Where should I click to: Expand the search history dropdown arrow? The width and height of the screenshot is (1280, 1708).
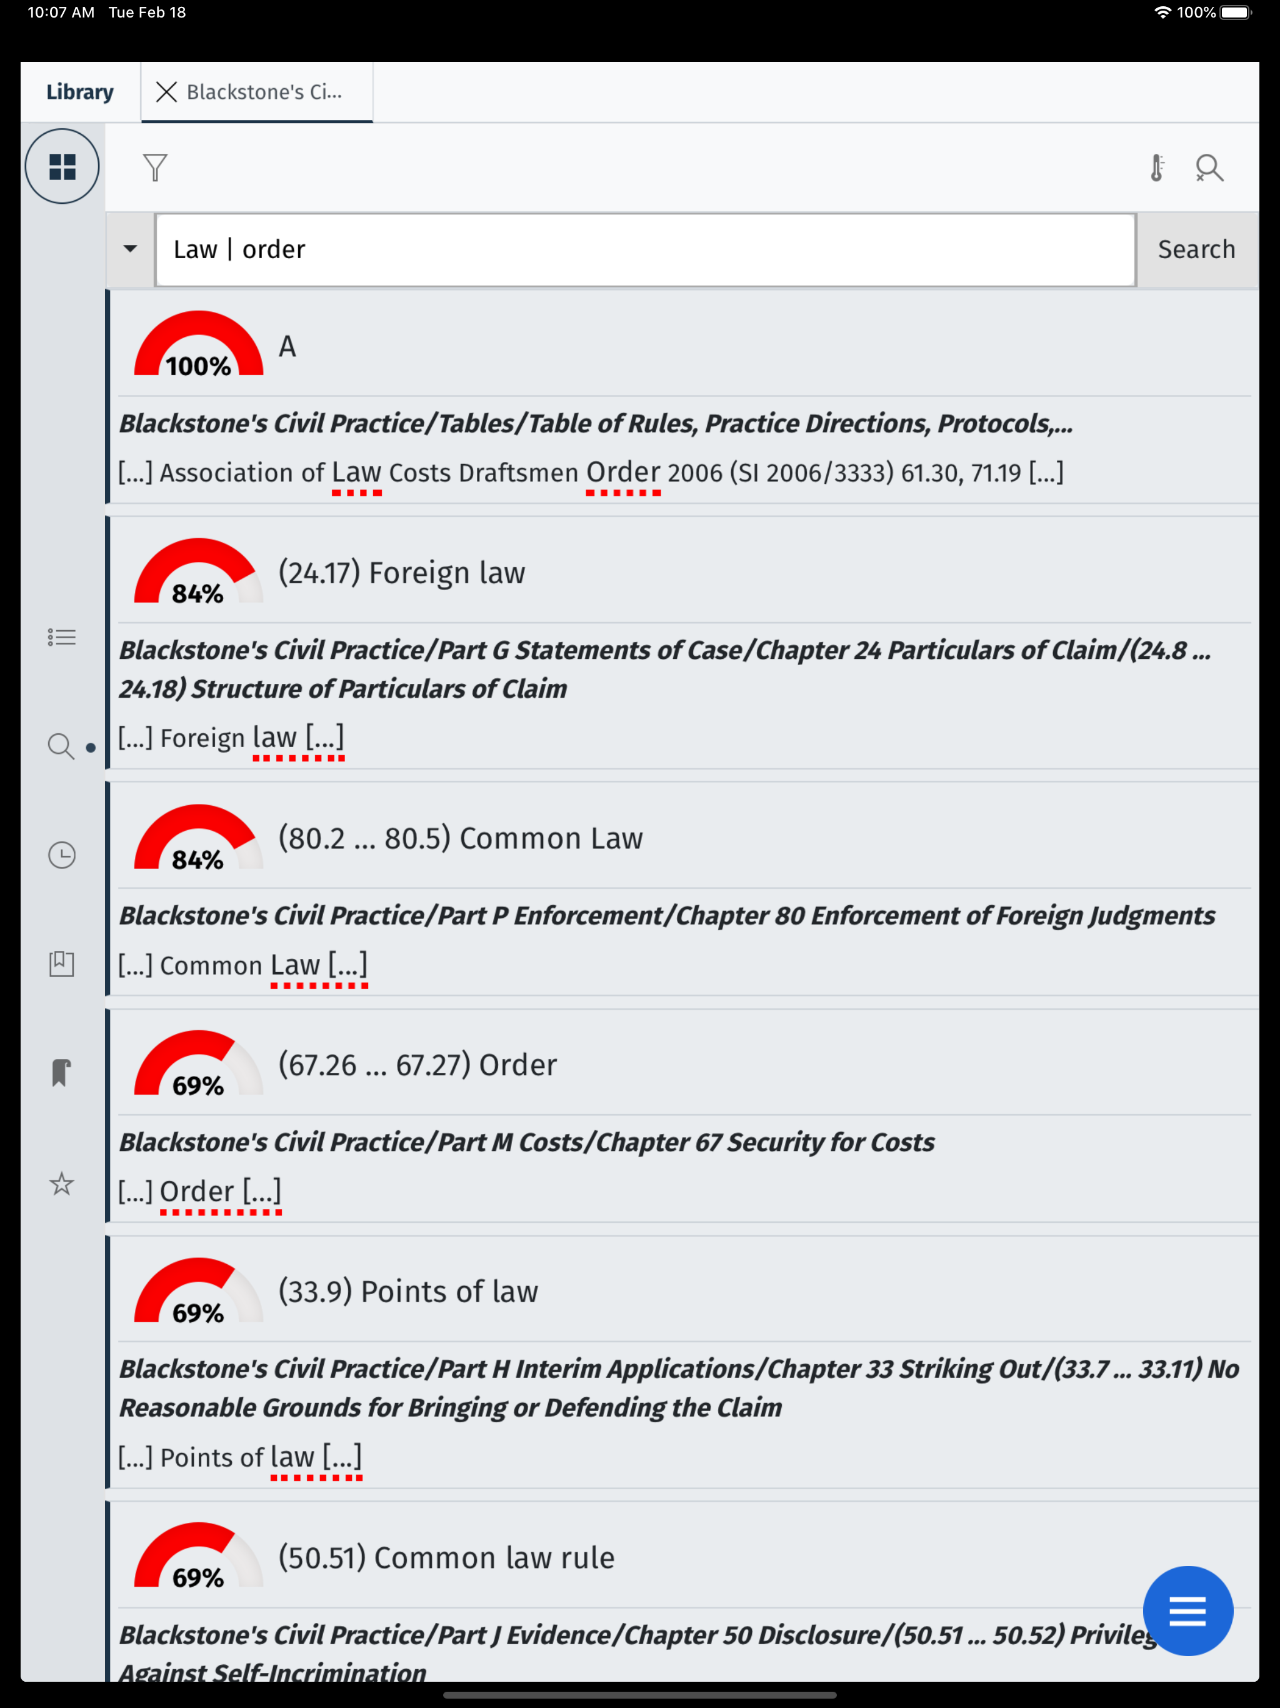pyautogui.click(x=130, y=249)
